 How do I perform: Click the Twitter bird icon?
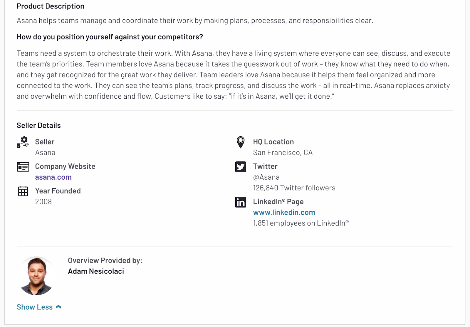pyautogui.click(x=241, y=167)
